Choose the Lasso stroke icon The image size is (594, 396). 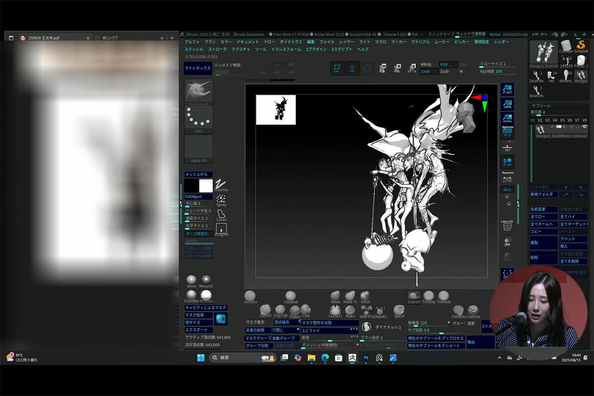221,215
